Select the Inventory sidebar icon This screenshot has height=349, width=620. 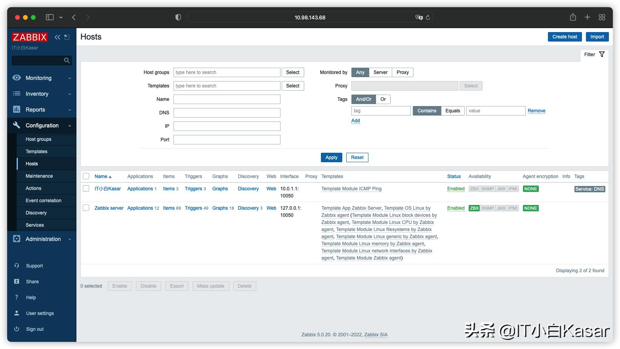coord(16,94)
